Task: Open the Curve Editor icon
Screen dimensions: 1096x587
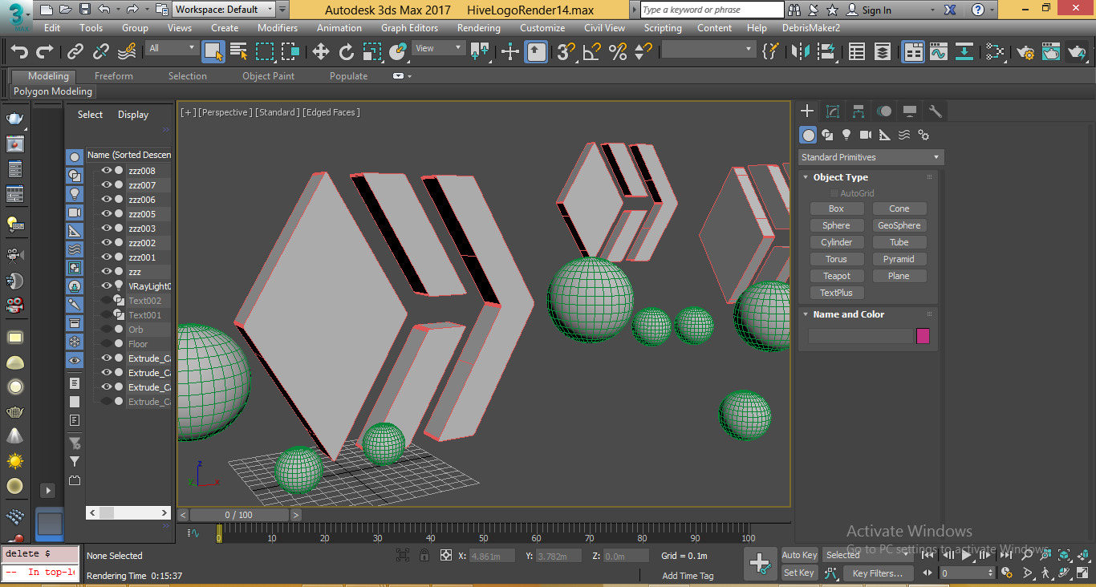Action: pos(939,52)
